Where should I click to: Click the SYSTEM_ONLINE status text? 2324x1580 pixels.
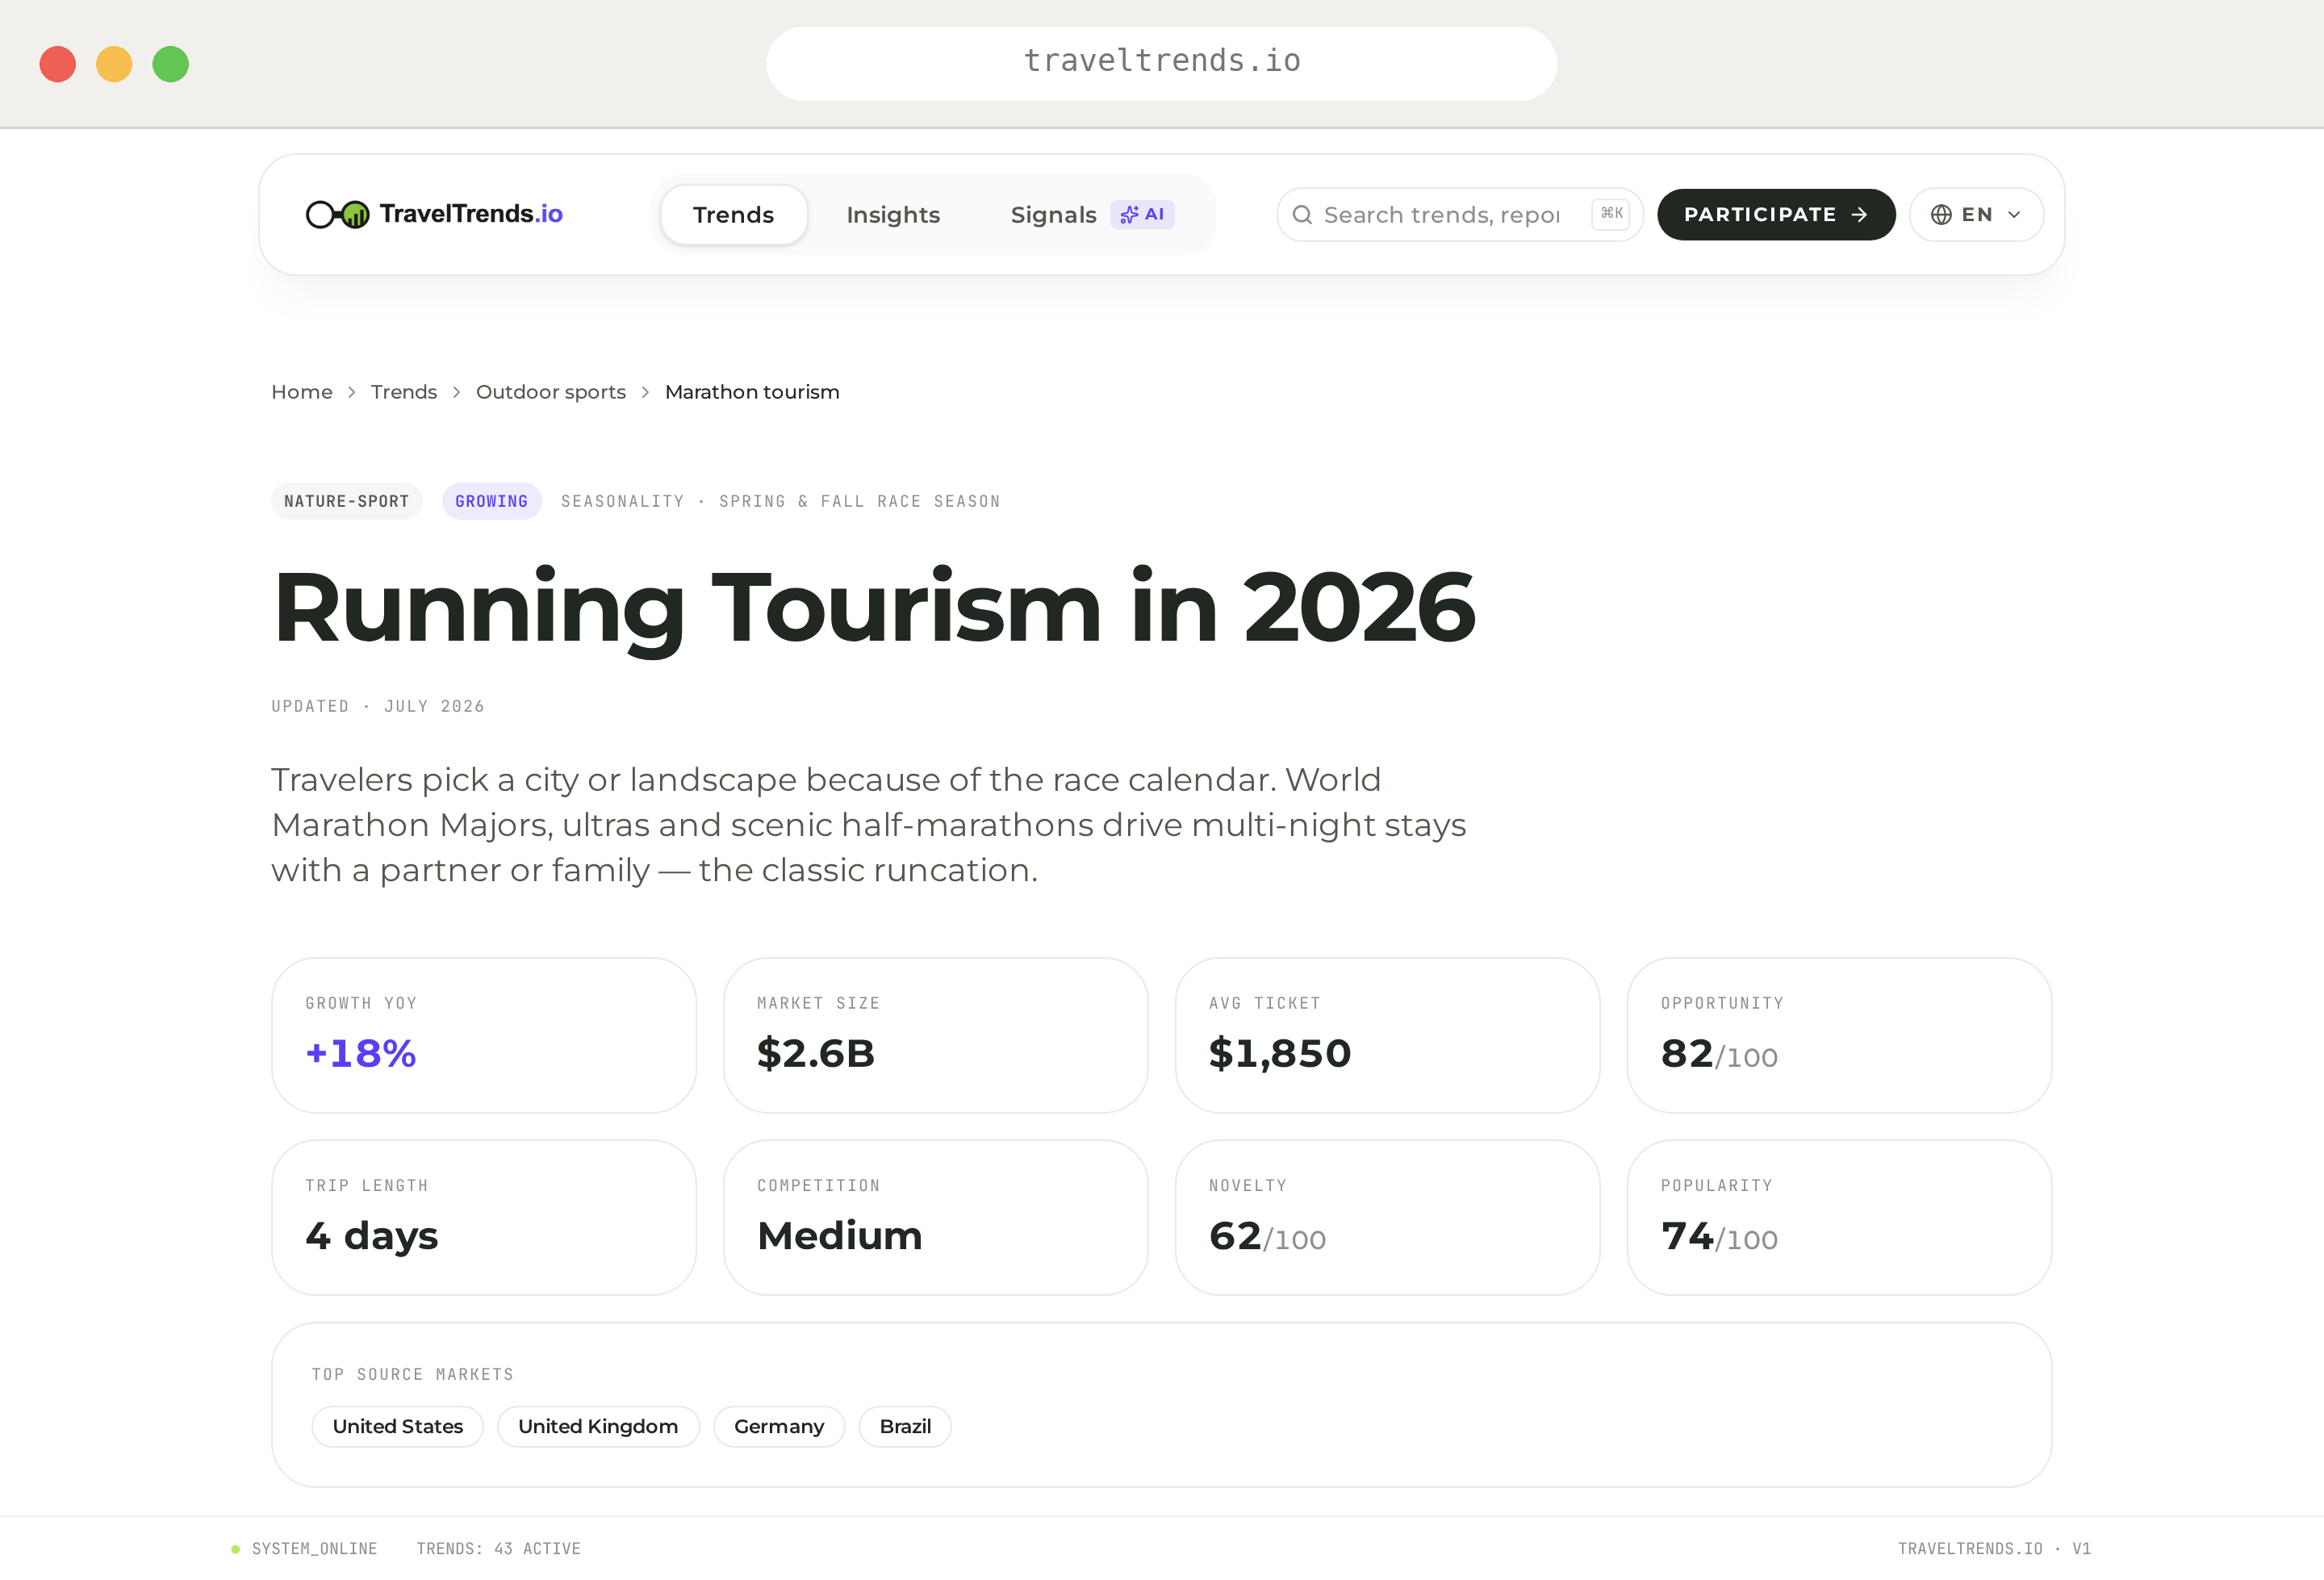314,1549
